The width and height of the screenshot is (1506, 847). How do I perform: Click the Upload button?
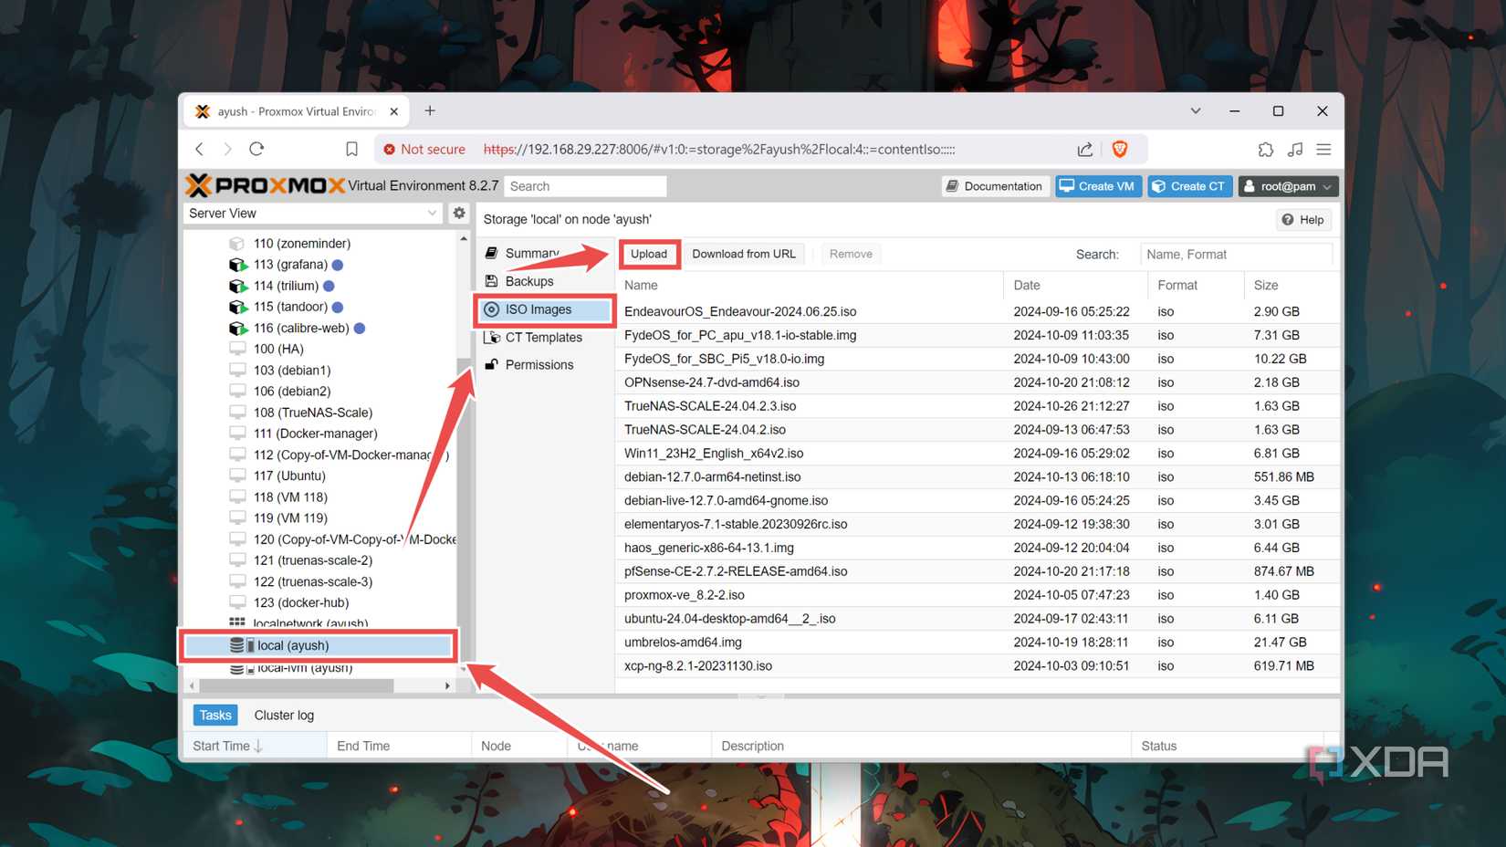tap(648, 254)
